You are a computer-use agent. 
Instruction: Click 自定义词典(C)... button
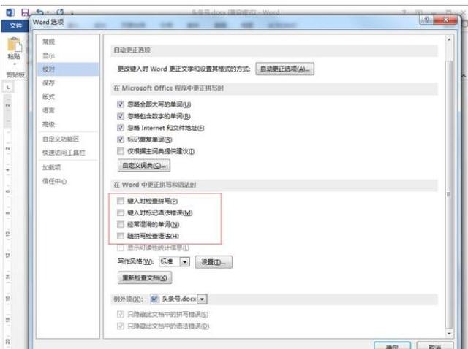point(144,166)
